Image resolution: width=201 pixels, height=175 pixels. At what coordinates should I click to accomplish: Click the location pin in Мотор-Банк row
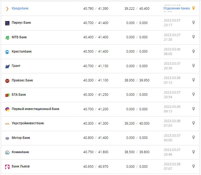193,138
